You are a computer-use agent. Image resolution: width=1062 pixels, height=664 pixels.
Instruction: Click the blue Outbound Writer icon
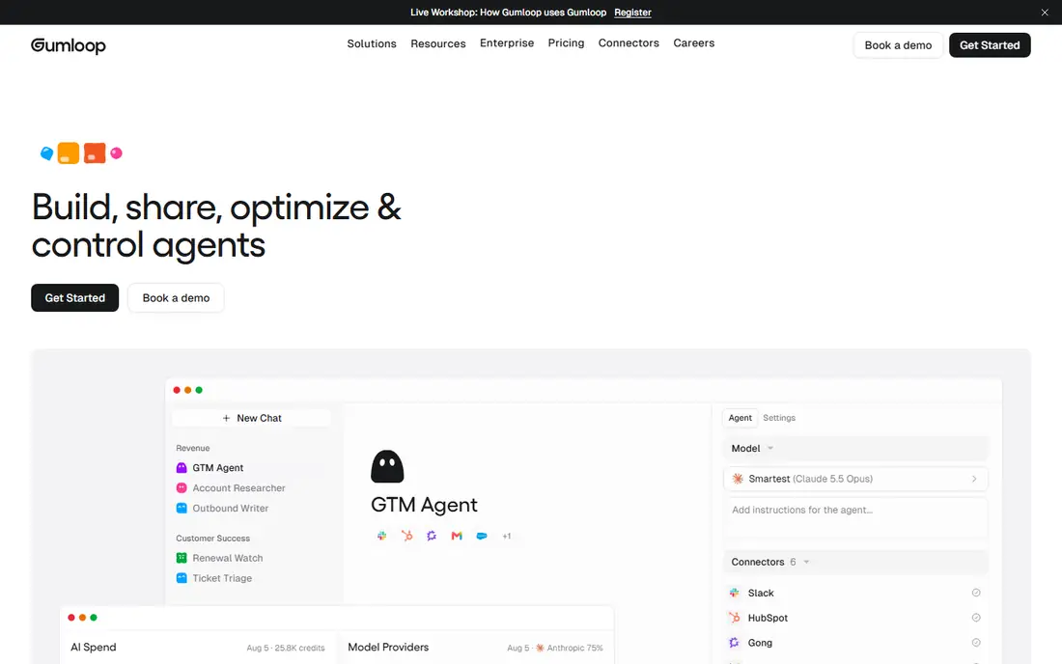click(x=182, y=509)
